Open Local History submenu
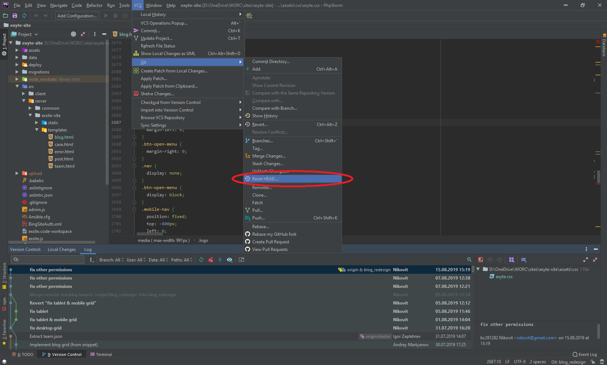Viewport: 607px width, 365px height. (188, 14)
